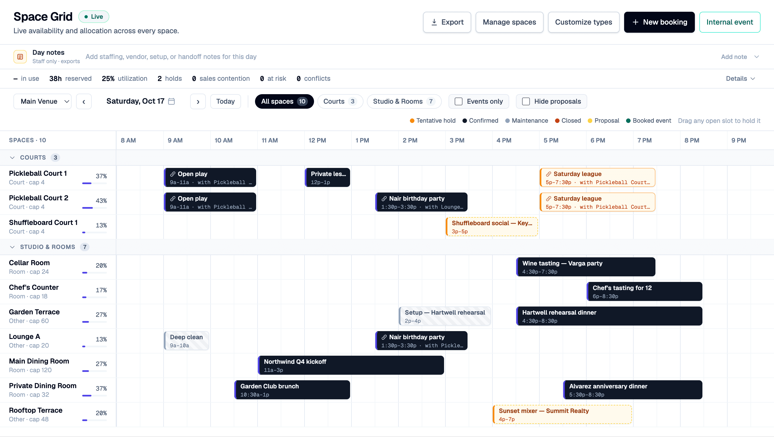Click Private Dining Room utilization bar
The height and width of the screenshot is (437, 774).
pos(94,396)
